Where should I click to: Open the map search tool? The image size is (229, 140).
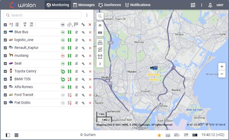100,16
